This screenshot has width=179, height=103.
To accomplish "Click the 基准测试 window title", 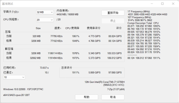I will point(7,4).
